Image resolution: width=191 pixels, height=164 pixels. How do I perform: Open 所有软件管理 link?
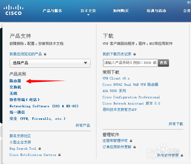tap(168, 155)
